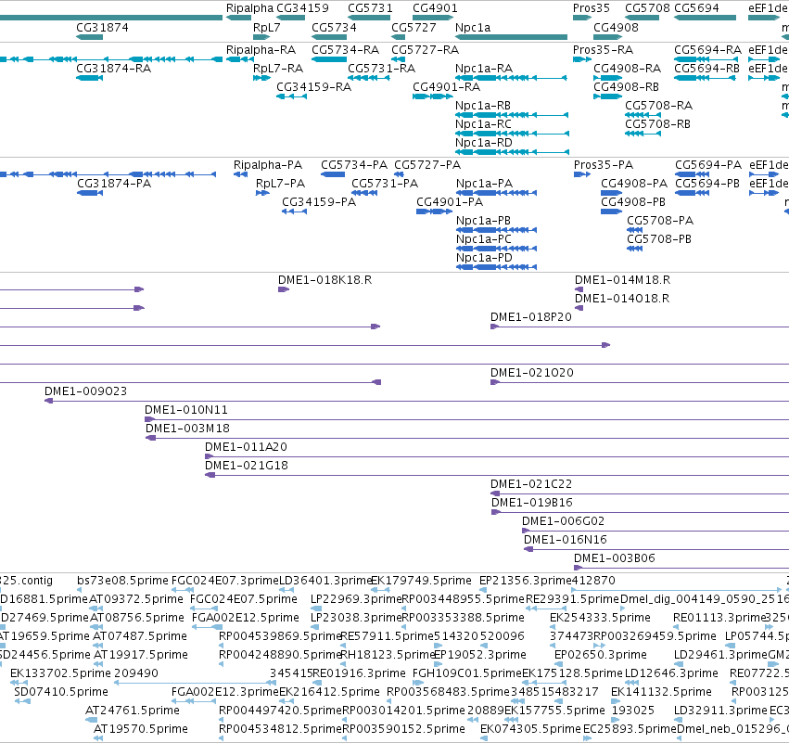This screenshot has width=789, height=743.
Task: Select the CG5727 gene label without suffix
Action: click(414, 27)
